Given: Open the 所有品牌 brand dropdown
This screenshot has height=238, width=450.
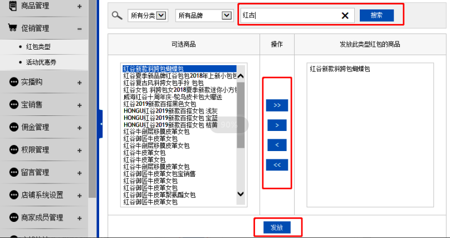Looking at the screenshot, I should [204, 16].
